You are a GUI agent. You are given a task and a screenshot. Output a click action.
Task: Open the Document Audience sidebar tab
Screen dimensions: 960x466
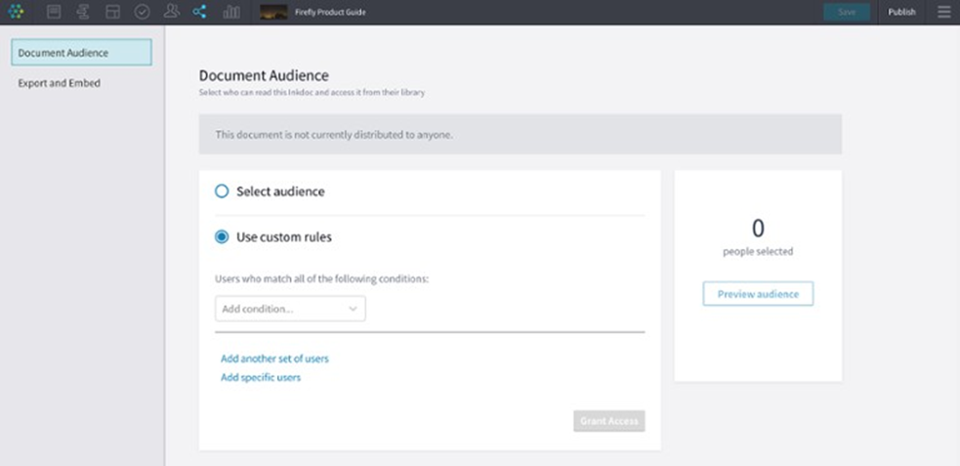pos(81,53)
